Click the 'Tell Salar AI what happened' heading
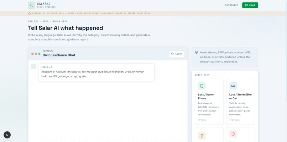The width and height of the screenshot is (287, 142). [66, 28]
